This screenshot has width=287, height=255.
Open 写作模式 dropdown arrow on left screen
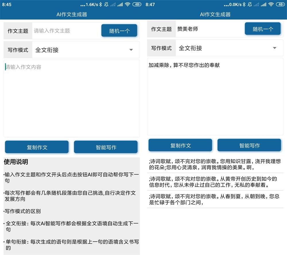(x=131, y=50)
